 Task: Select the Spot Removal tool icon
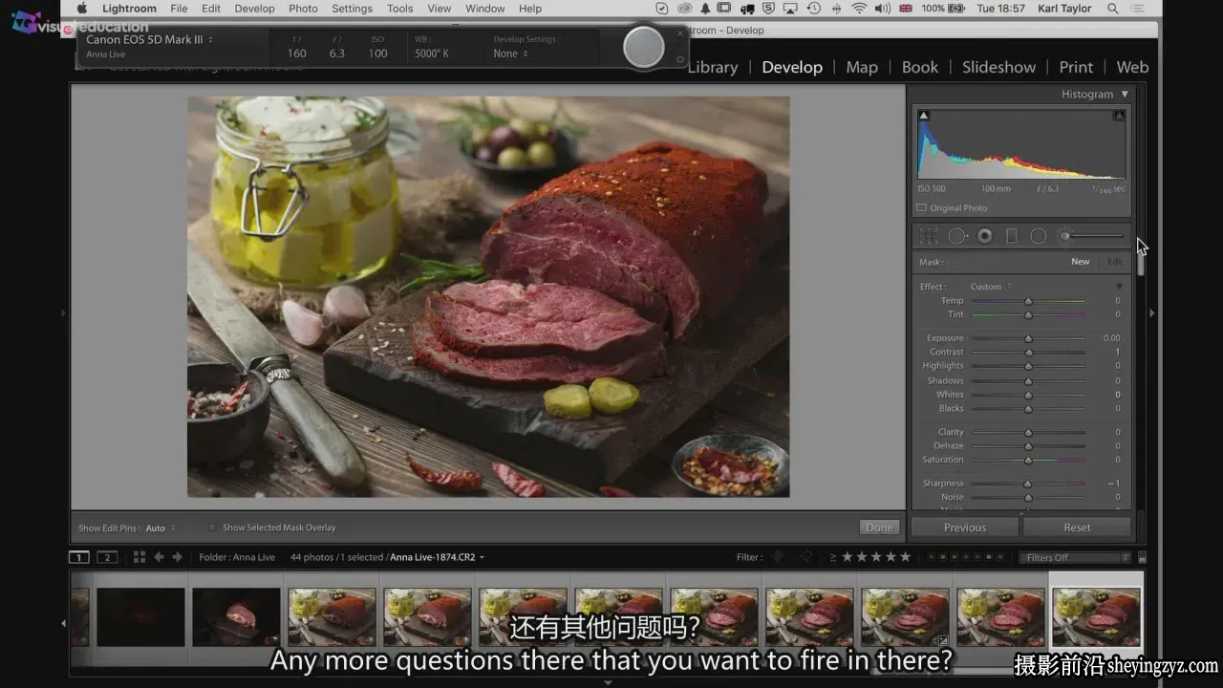[957, 235]
